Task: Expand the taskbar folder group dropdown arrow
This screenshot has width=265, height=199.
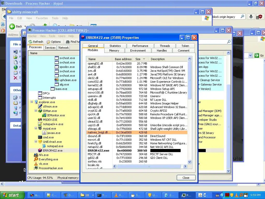Action: (93, 195)
